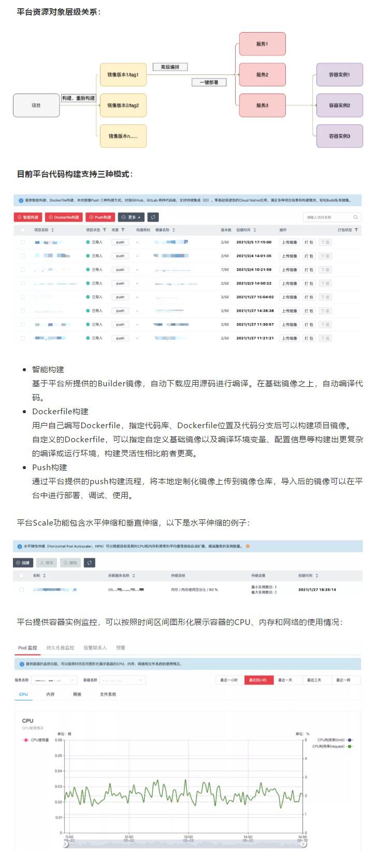Click the 请输入项目名称 search field
Image resolution: width=376 pixels, height=858 pixels.
[332, 217]
